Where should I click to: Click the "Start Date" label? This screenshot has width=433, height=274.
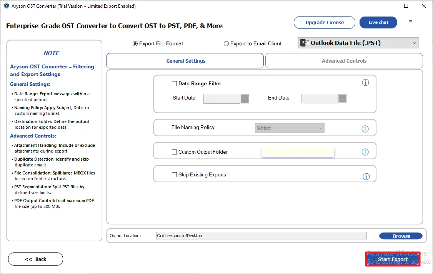tap(184, 98)
